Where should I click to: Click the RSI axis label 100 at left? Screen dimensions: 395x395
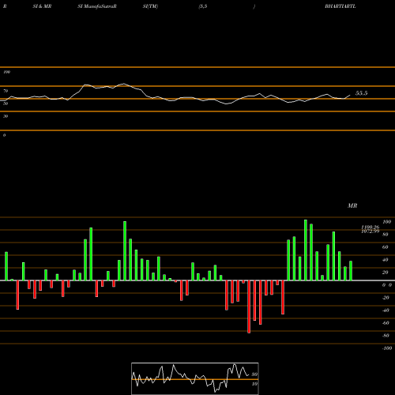point(6,72)
